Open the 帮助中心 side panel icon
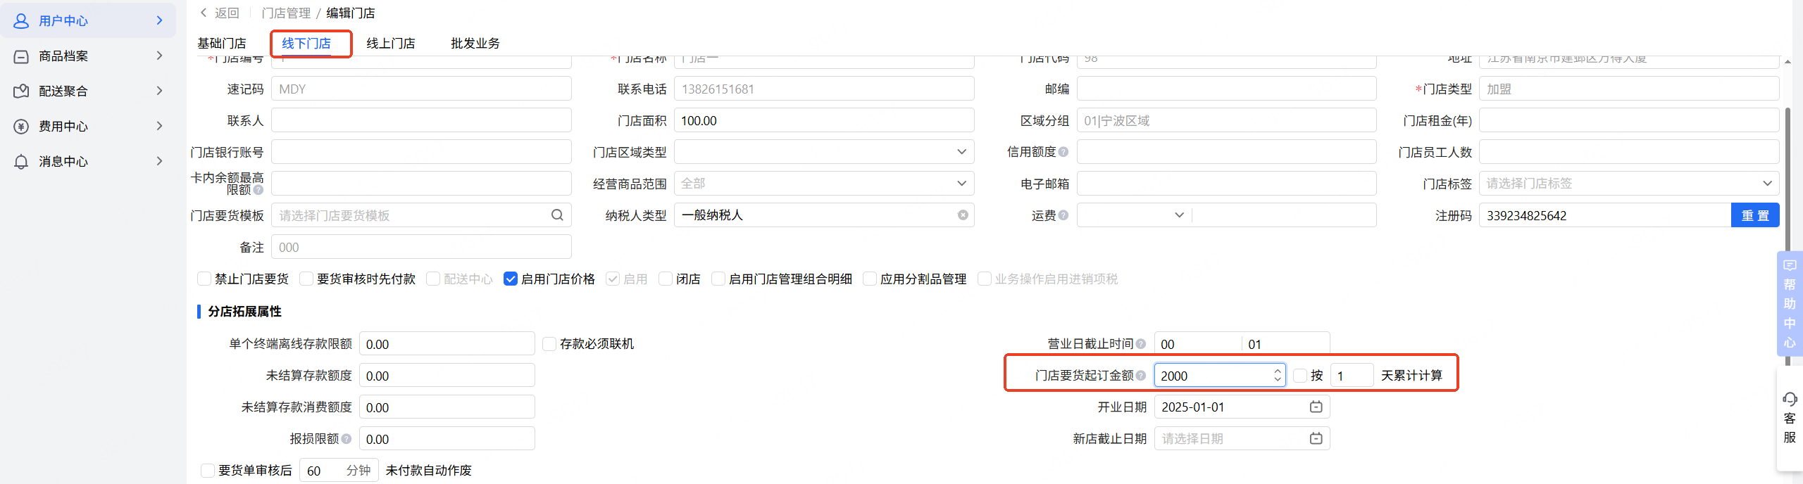 [x=1790, y=266]
